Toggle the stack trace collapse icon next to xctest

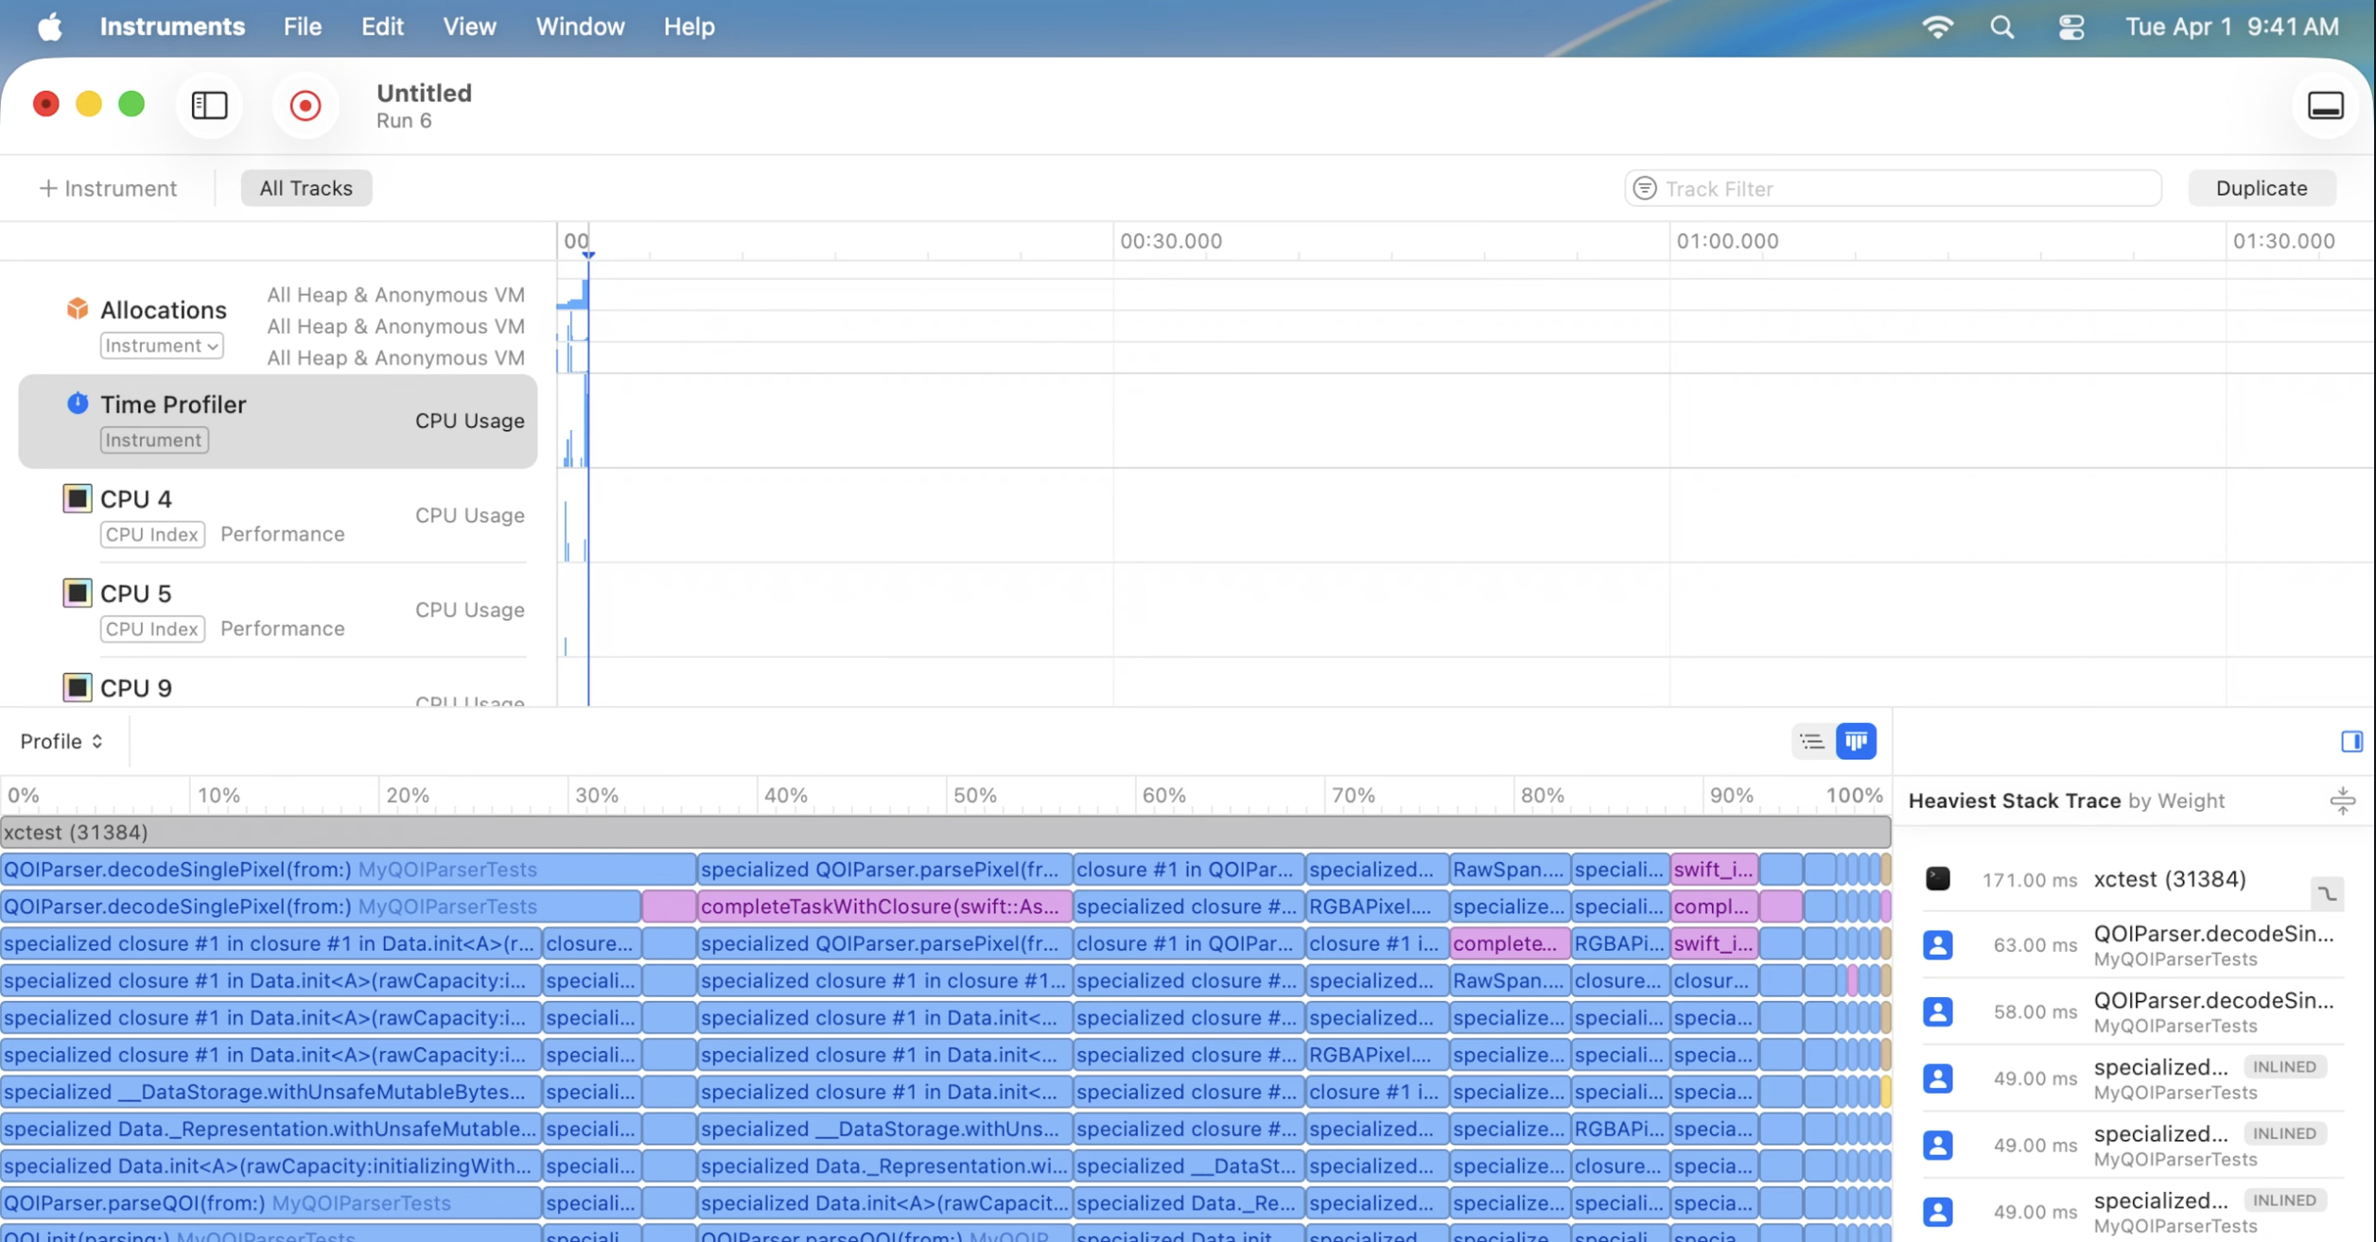tap(2327, 893)
